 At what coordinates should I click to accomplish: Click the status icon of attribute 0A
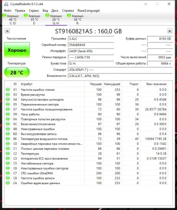pos(8,119)
